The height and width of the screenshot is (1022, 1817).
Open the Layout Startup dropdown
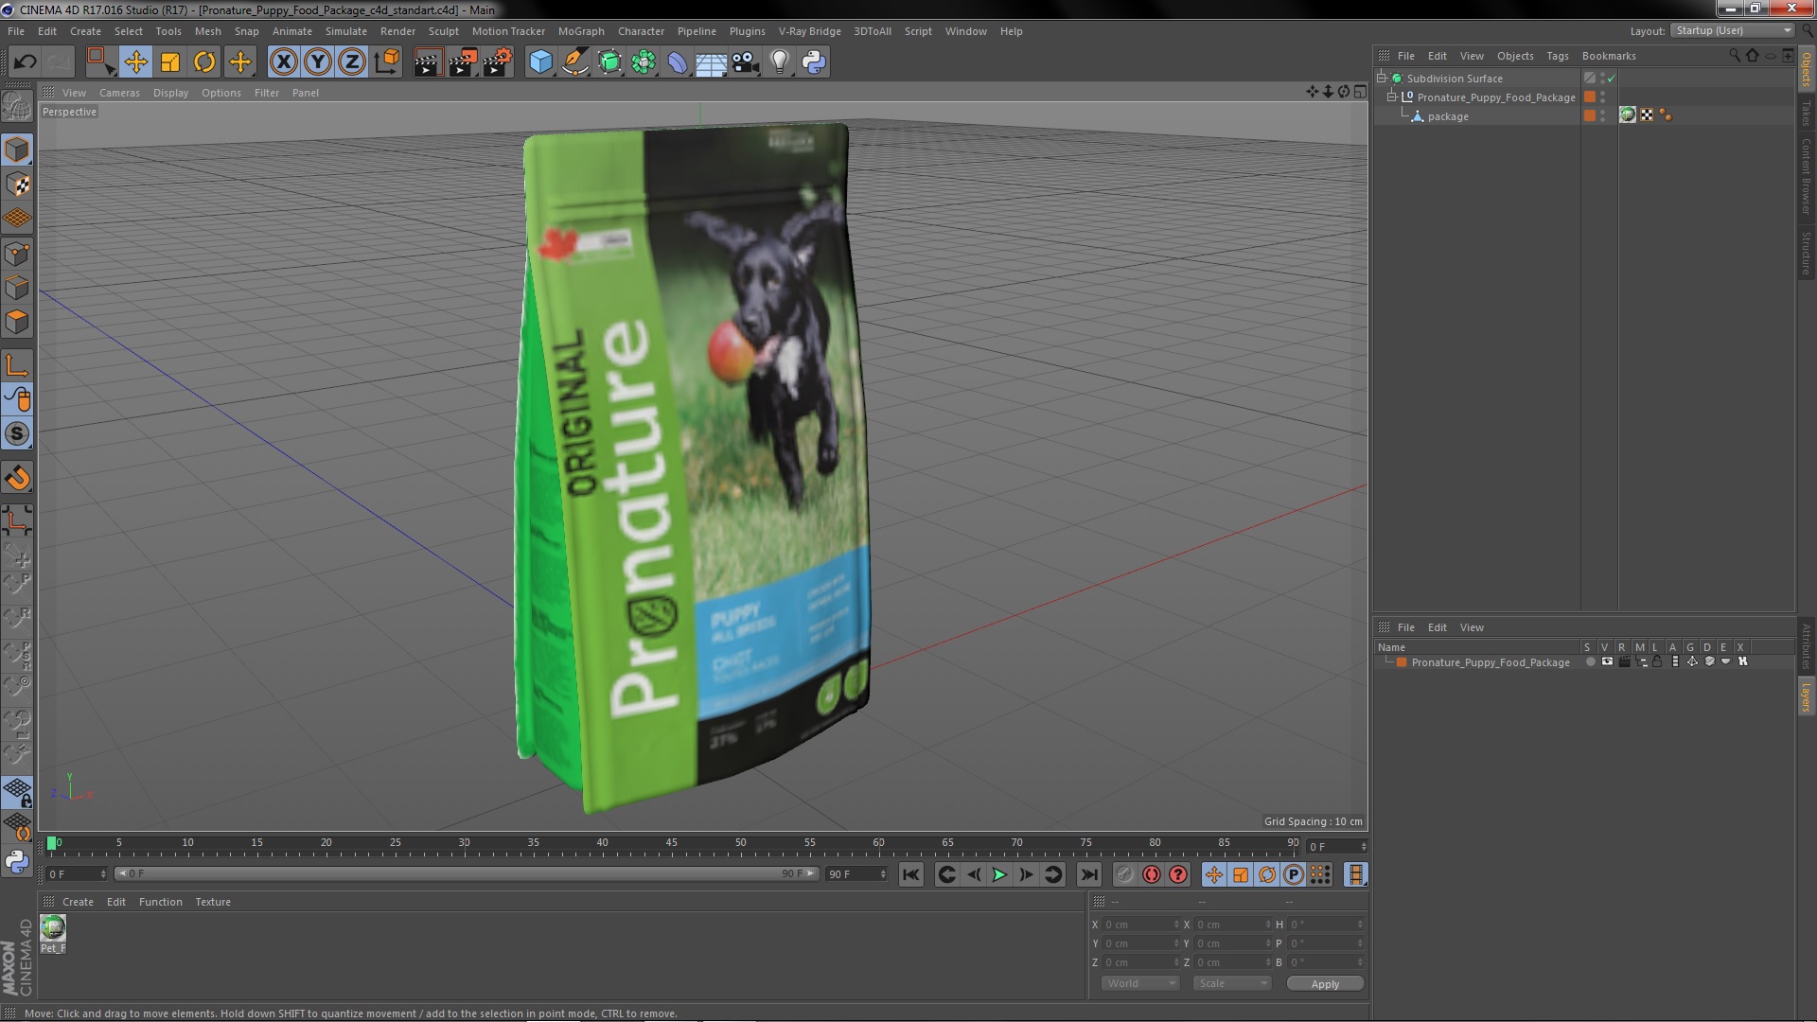tap(1733, 30)
